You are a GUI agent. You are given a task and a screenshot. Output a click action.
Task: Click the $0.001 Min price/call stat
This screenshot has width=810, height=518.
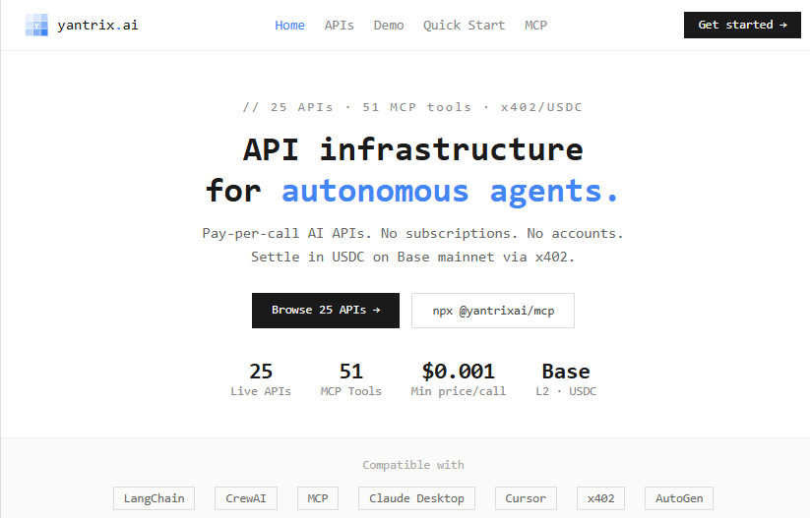pyautogui.click(x=458, y=379)
